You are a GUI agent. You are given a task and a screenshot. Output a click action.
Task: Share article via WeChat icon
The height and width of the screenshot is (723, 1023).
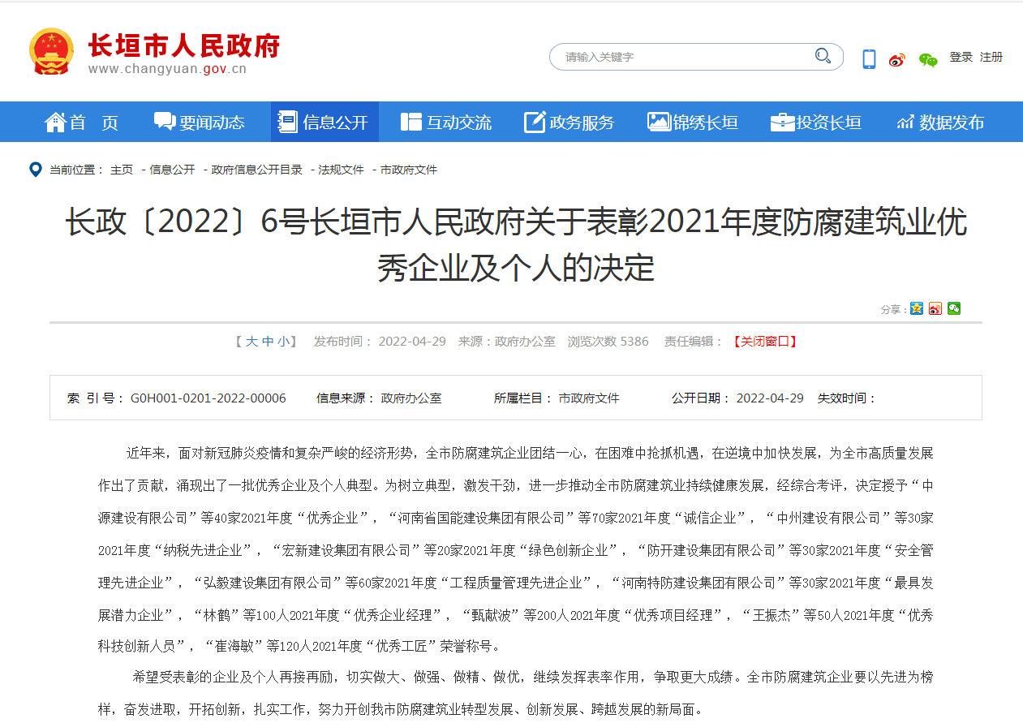[x=954, y=308]
